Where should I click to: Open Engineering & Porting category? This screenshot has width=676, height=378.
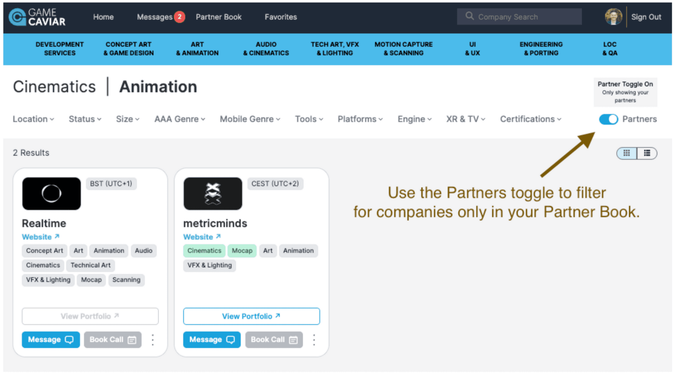coord(541,49)
